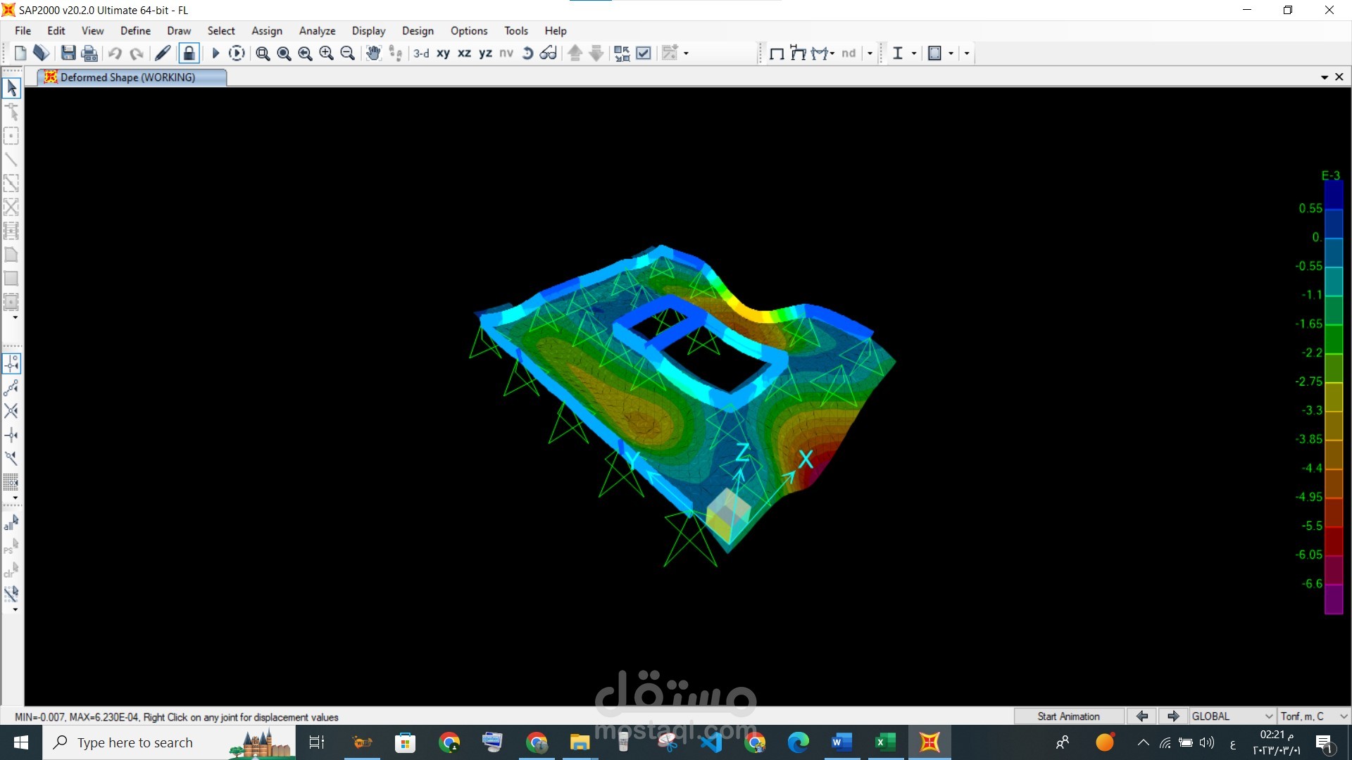Select the Pan hand tool
This screenshot has height=760, width=1352.
[373, 53]
